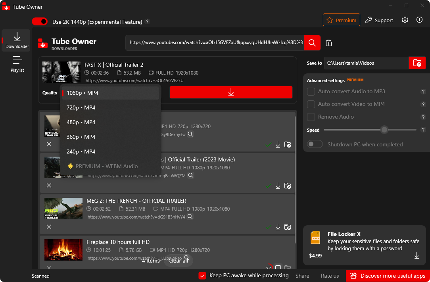
Task: Uncheck Keep PC awake while processing
Action: coord(202,276)
